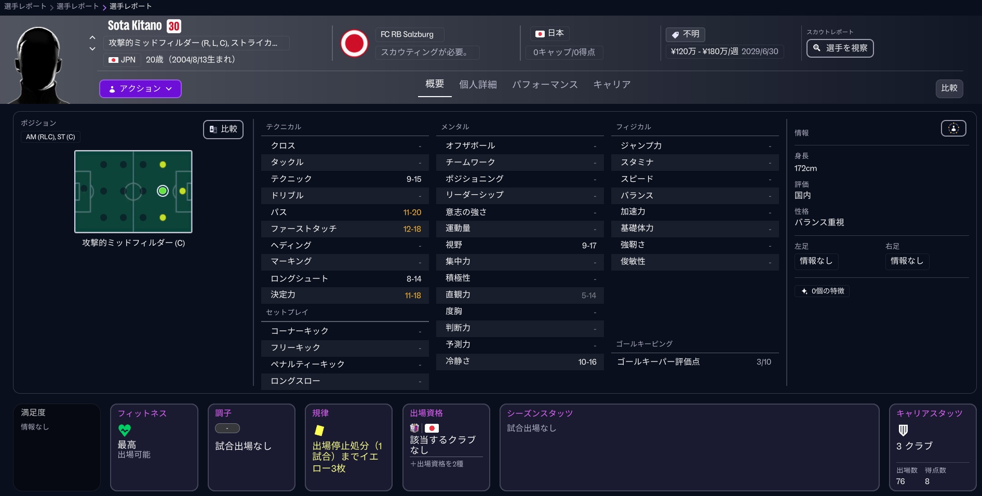The image size is (982, 496).
Task: Click the career stats shield icon
Action: 903,430
